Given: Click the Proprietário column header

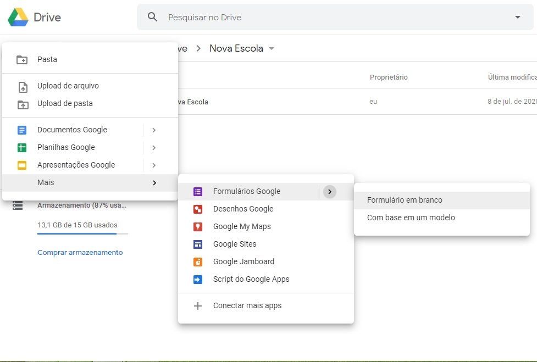Looking at the screenshot, I should click(389, 77).
